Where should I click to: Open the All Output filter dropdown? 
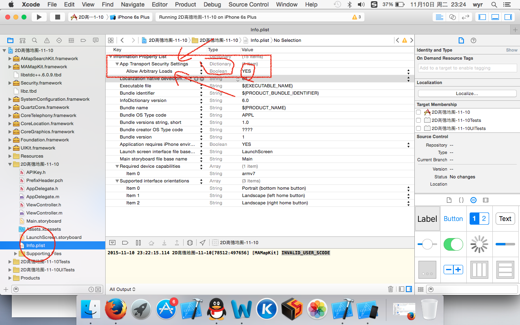122,289
